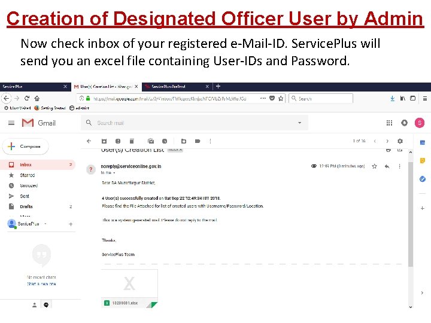
Task: Switch to ServicePlus-PreProd browser tab
Action: tap(177, 87)
